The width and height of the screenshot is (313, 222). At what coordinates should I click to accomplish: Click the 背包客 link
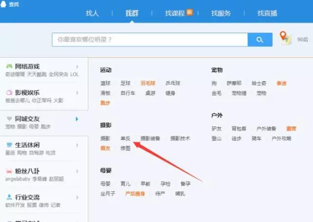[x=239, y=129]
